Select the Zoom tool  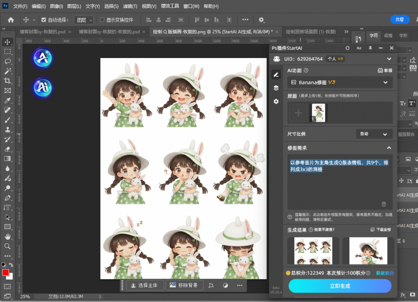[7, 246]
